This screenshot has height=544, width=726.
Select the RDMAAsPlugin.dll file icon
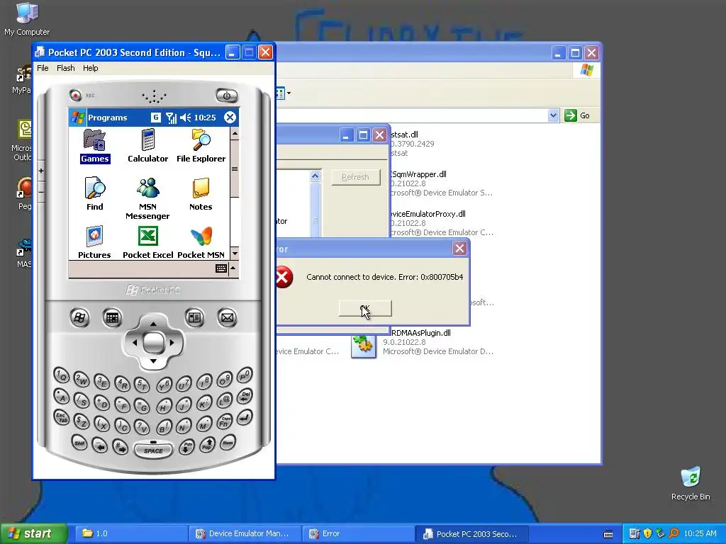(x=364, y=346)
